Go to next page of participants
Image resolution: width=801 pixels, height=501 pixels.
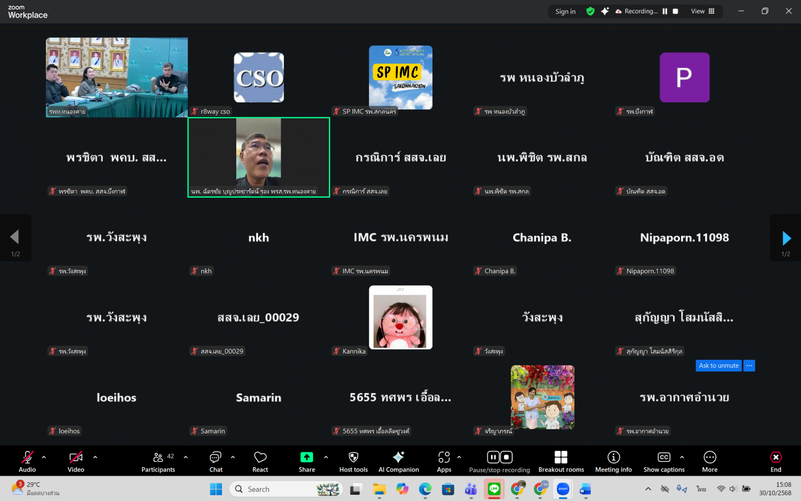(x=786, y=238)
